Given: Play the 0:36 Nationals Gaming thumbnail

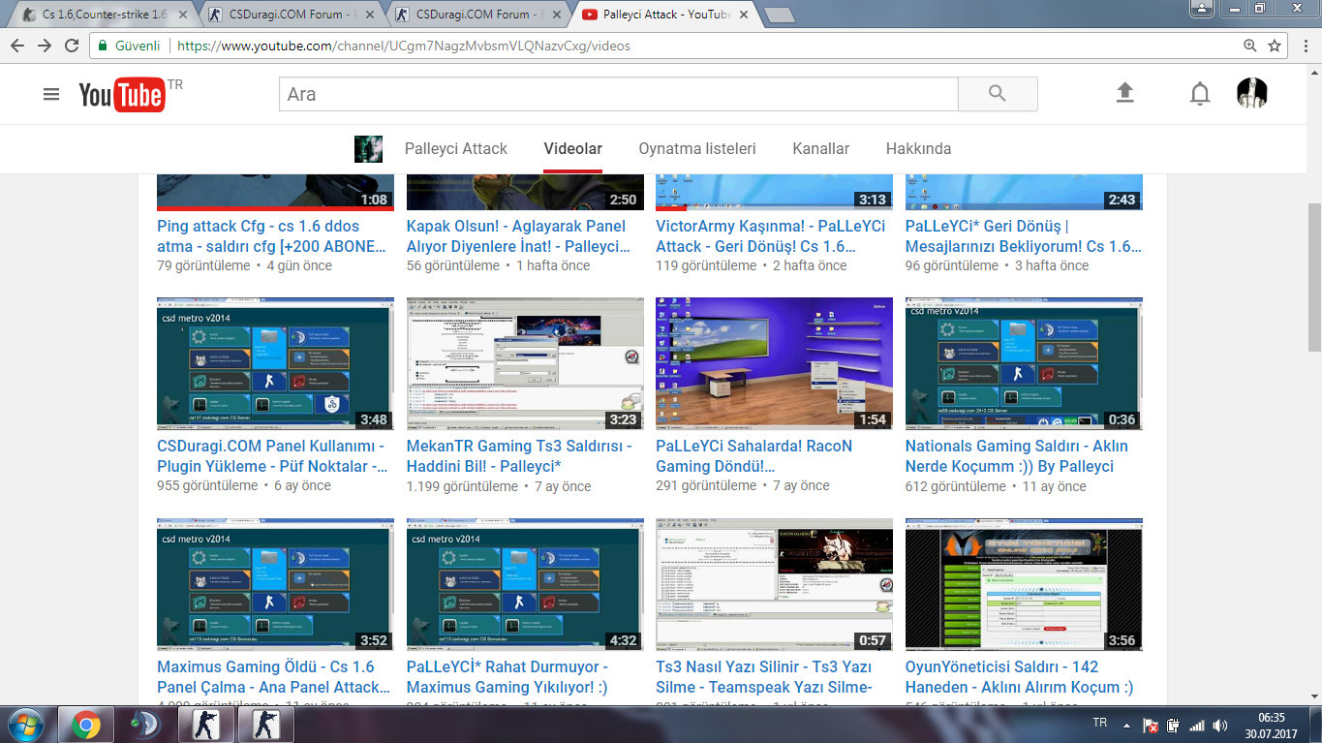Looking at the screenshot, I should coord(1024,363).
